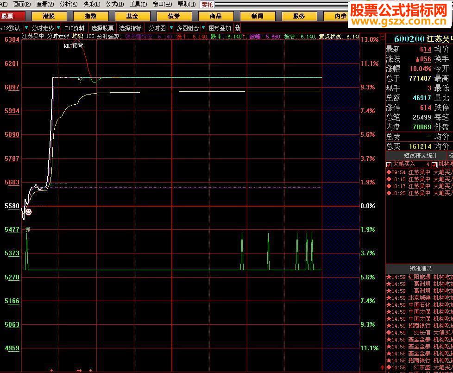Select the 新闻 category button
Viewport: 453px width, 373px height.
tap(258, 16)
